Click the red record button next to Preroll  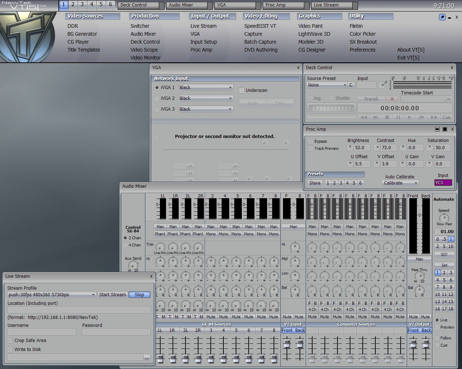(x=392, y=99)
